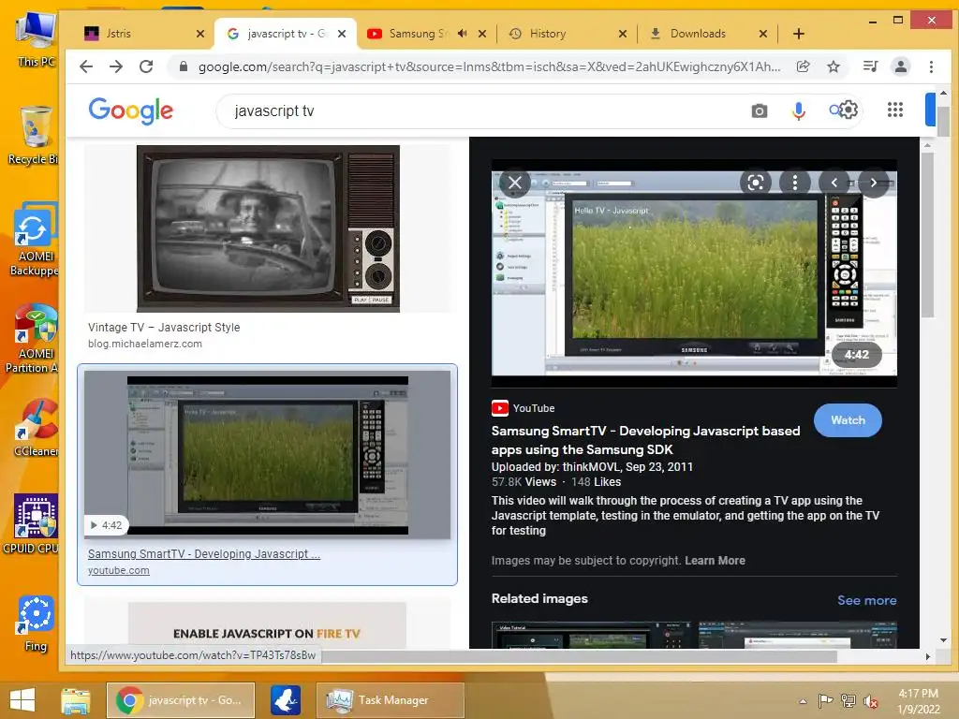Image resolution: width=959 pixels, height=719 pixels.
Task: Click the javascript tv search box
Action: tap(477, 111)
